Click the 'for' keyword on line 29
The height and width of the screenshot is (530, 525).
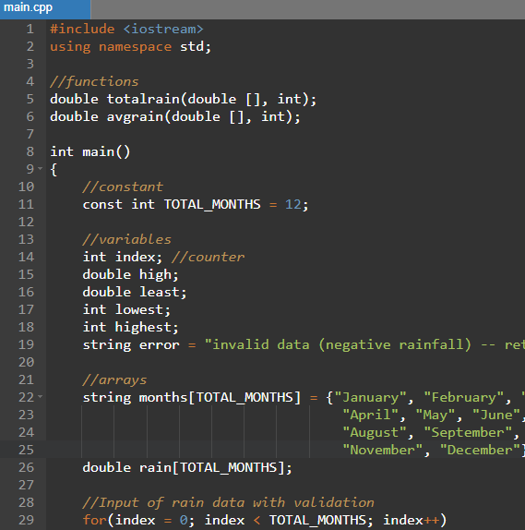coord(94,520)
